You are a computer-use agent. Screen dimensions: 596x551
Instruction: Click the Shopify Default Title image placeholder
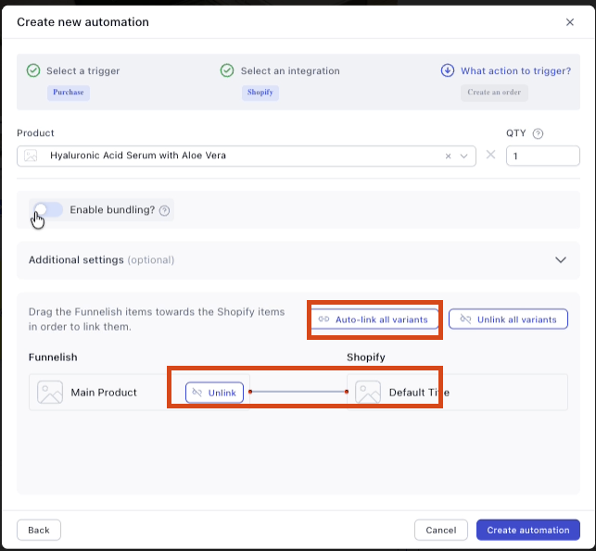coord(368,393)
